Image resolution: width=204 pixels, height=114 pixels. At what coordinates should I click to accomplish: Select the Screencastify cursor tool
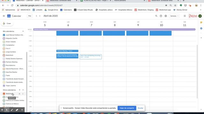point(7,110)
